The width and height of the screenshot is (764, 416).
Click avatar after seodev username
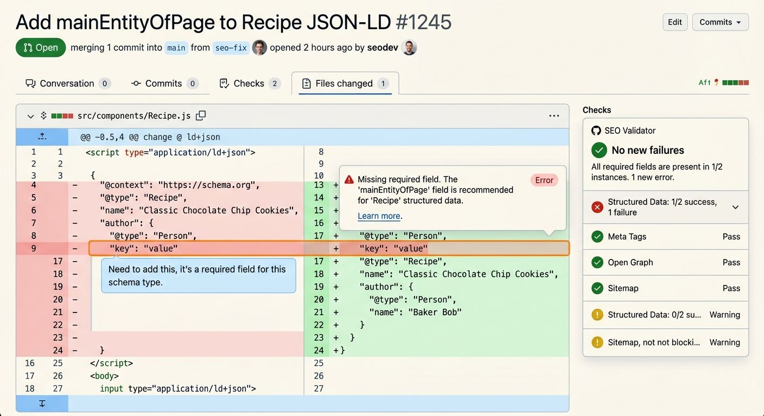pos(410,48)
